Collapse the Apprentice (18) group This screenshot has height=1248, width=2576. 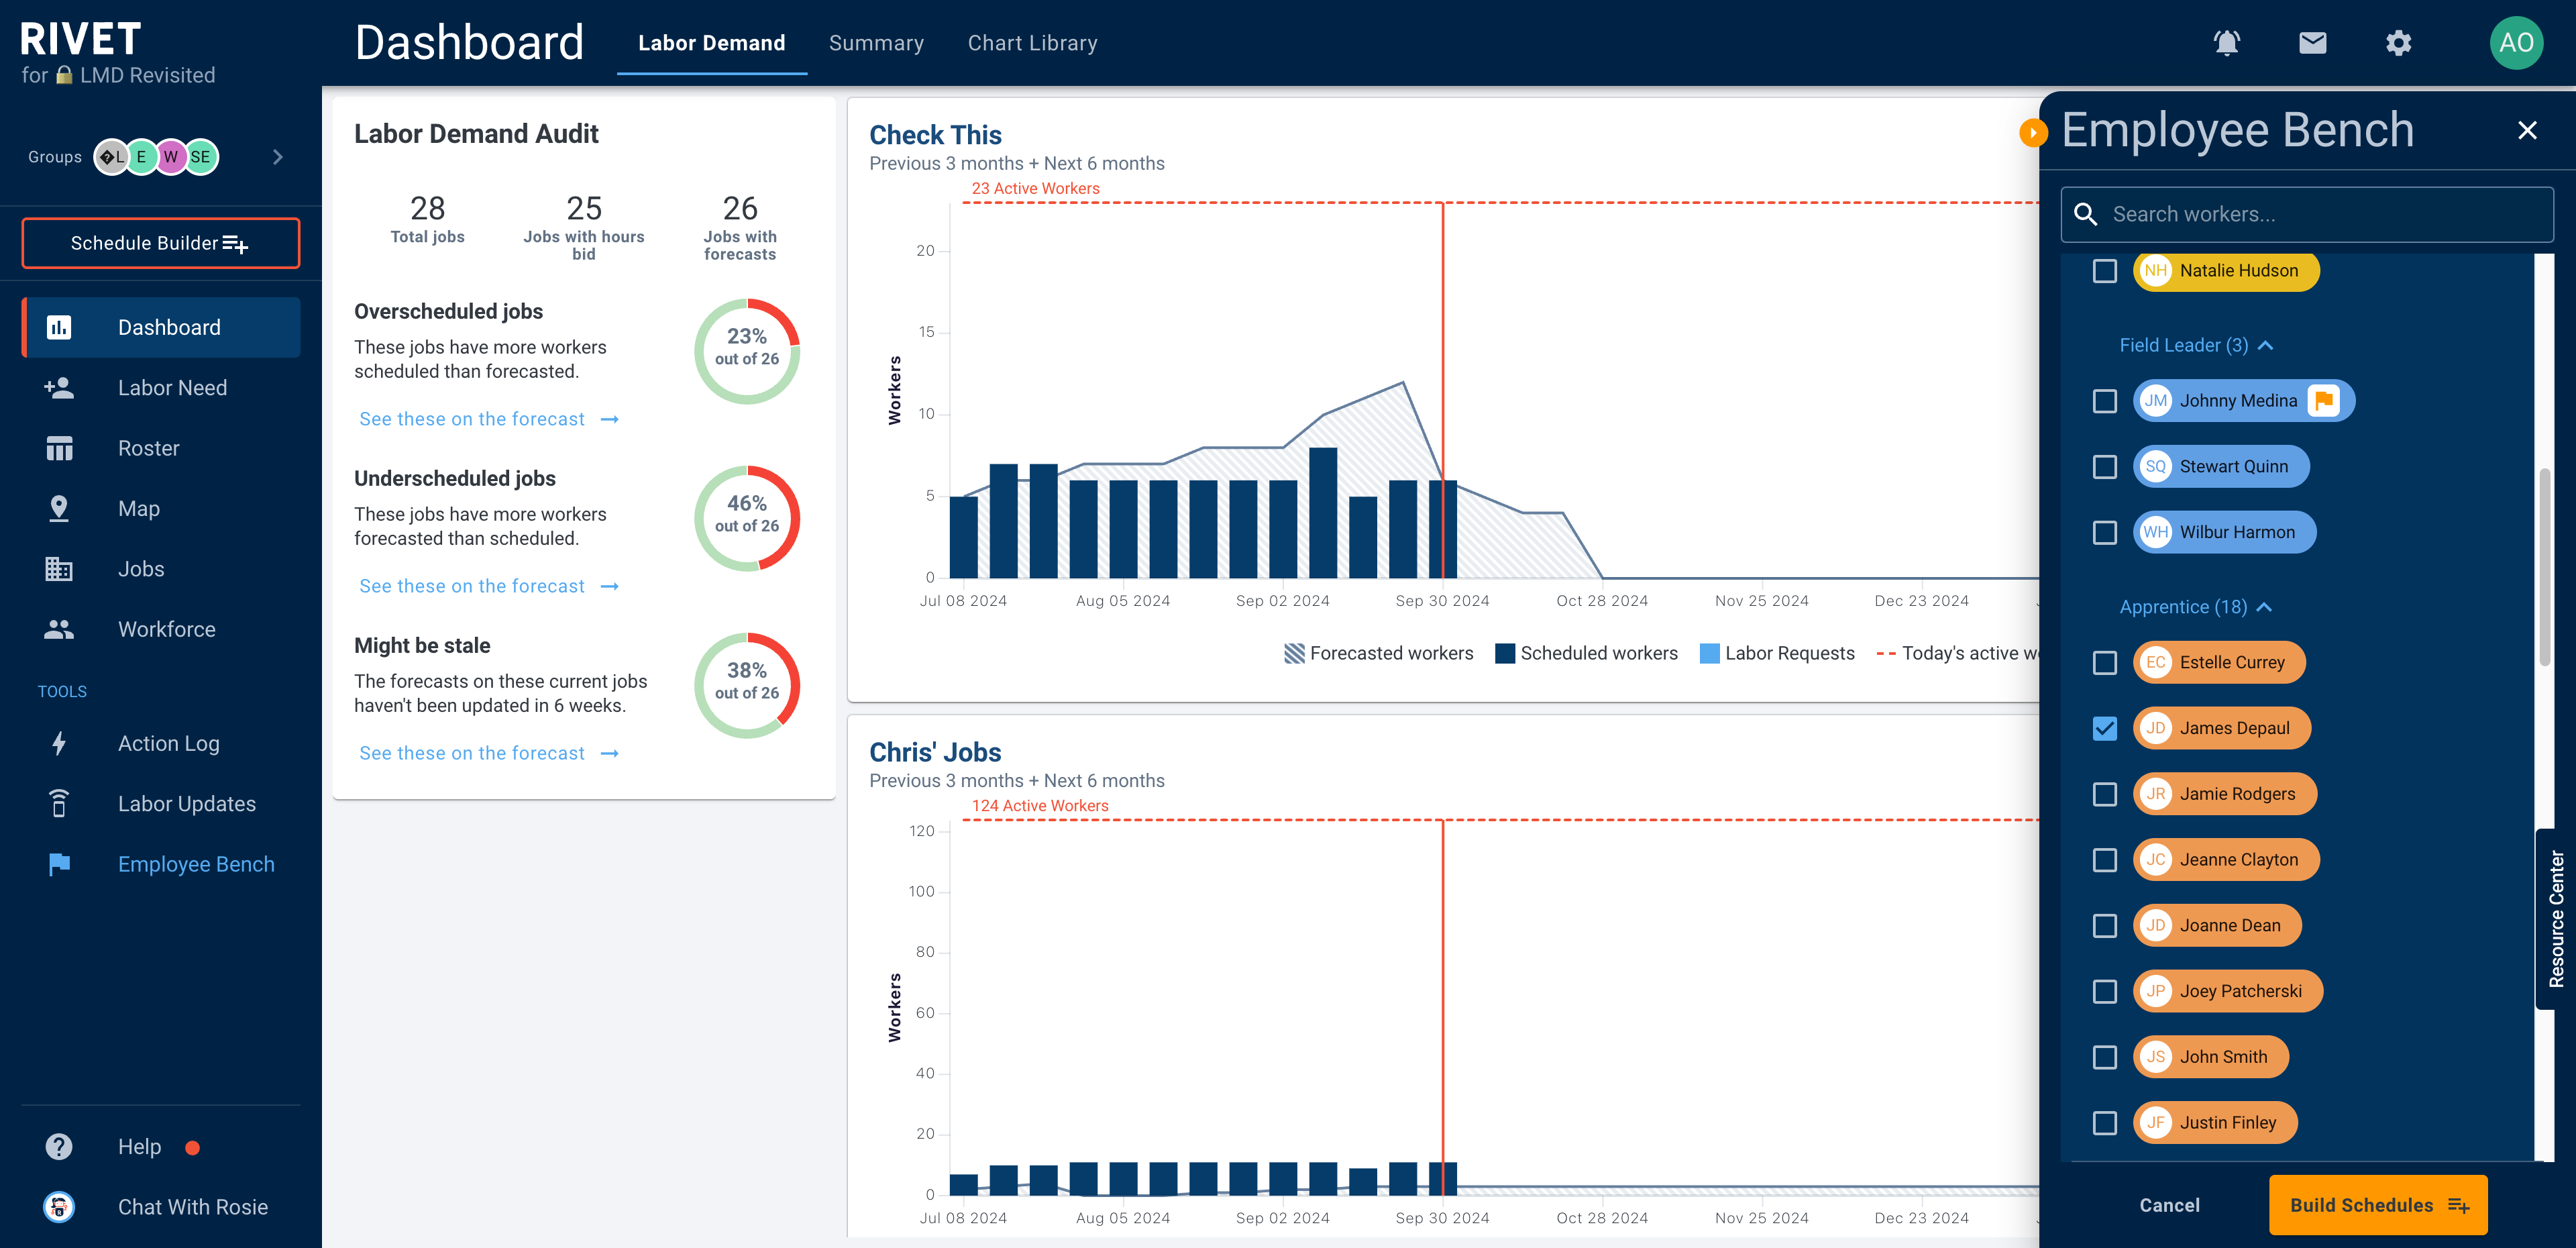point(2195,607)
